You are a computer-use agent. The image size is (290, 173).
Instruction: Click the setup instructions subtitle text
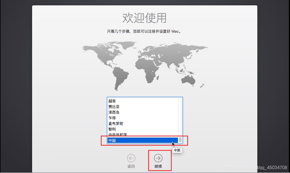(x=145, y=31)
